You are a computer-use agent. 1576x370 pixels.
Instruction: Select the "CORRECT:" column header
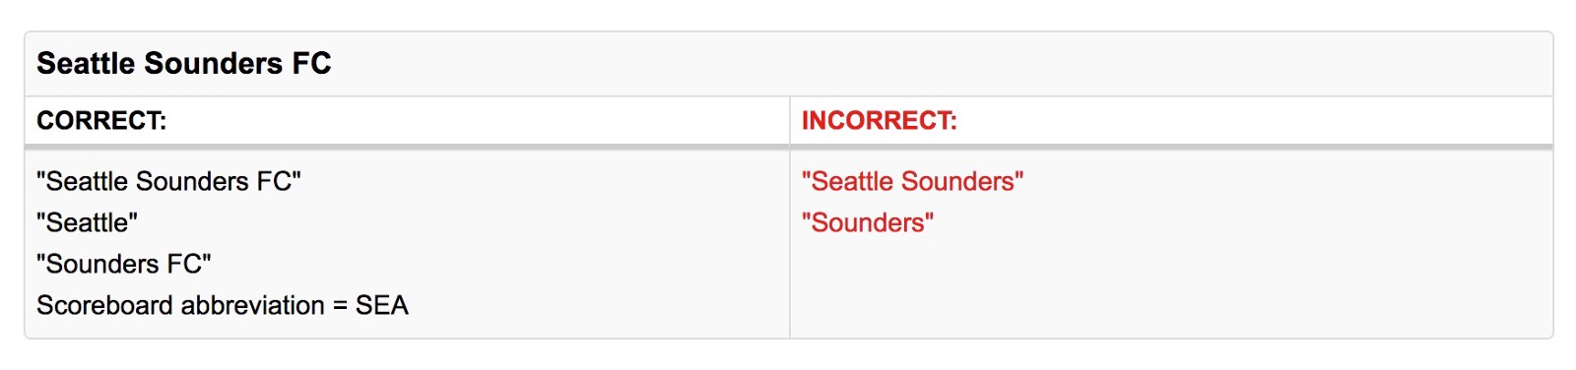[x=101, y=121]
